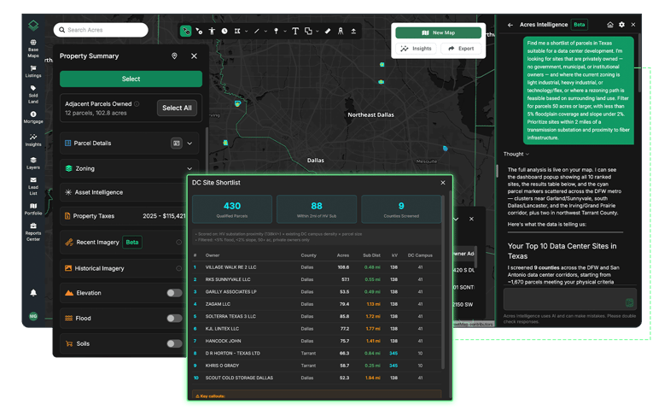Click the info icon beside Adjacent Parcels Owned
This screenshot has height=416, width=670.
[x=137, y=104]
